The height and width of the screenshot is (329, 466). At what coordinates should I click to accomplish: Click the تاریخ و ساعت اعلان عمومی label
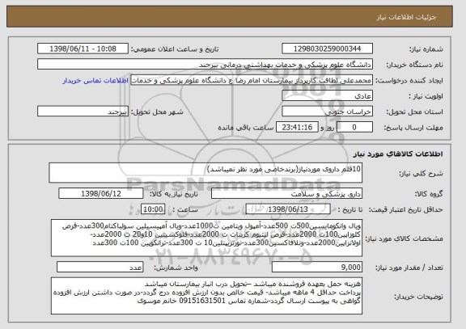click(175, 49)
